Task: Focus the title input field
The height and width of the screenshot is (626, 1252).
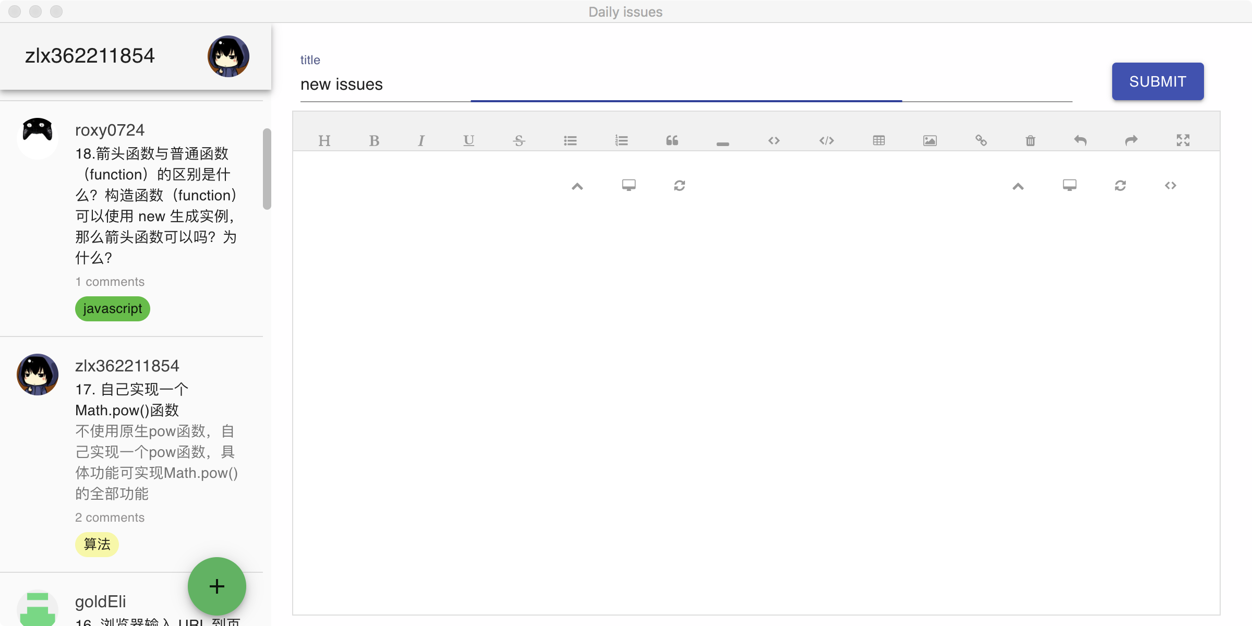Action: (686, 85)
